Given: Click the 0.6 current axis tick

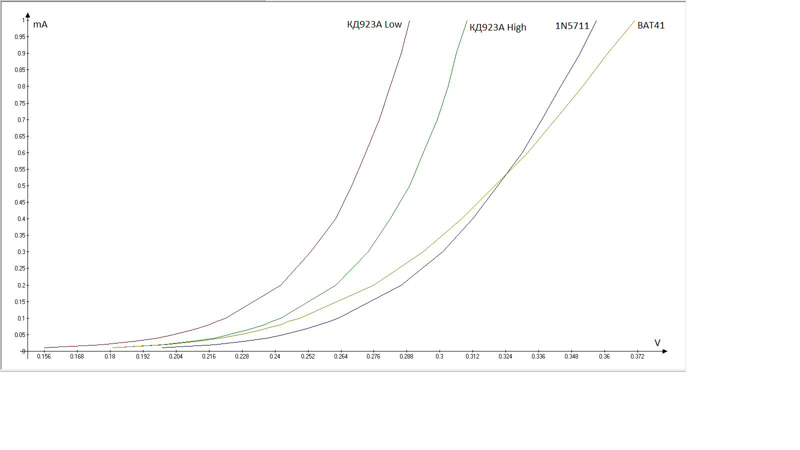Looking at the screenshot, I should pos(21,153).
